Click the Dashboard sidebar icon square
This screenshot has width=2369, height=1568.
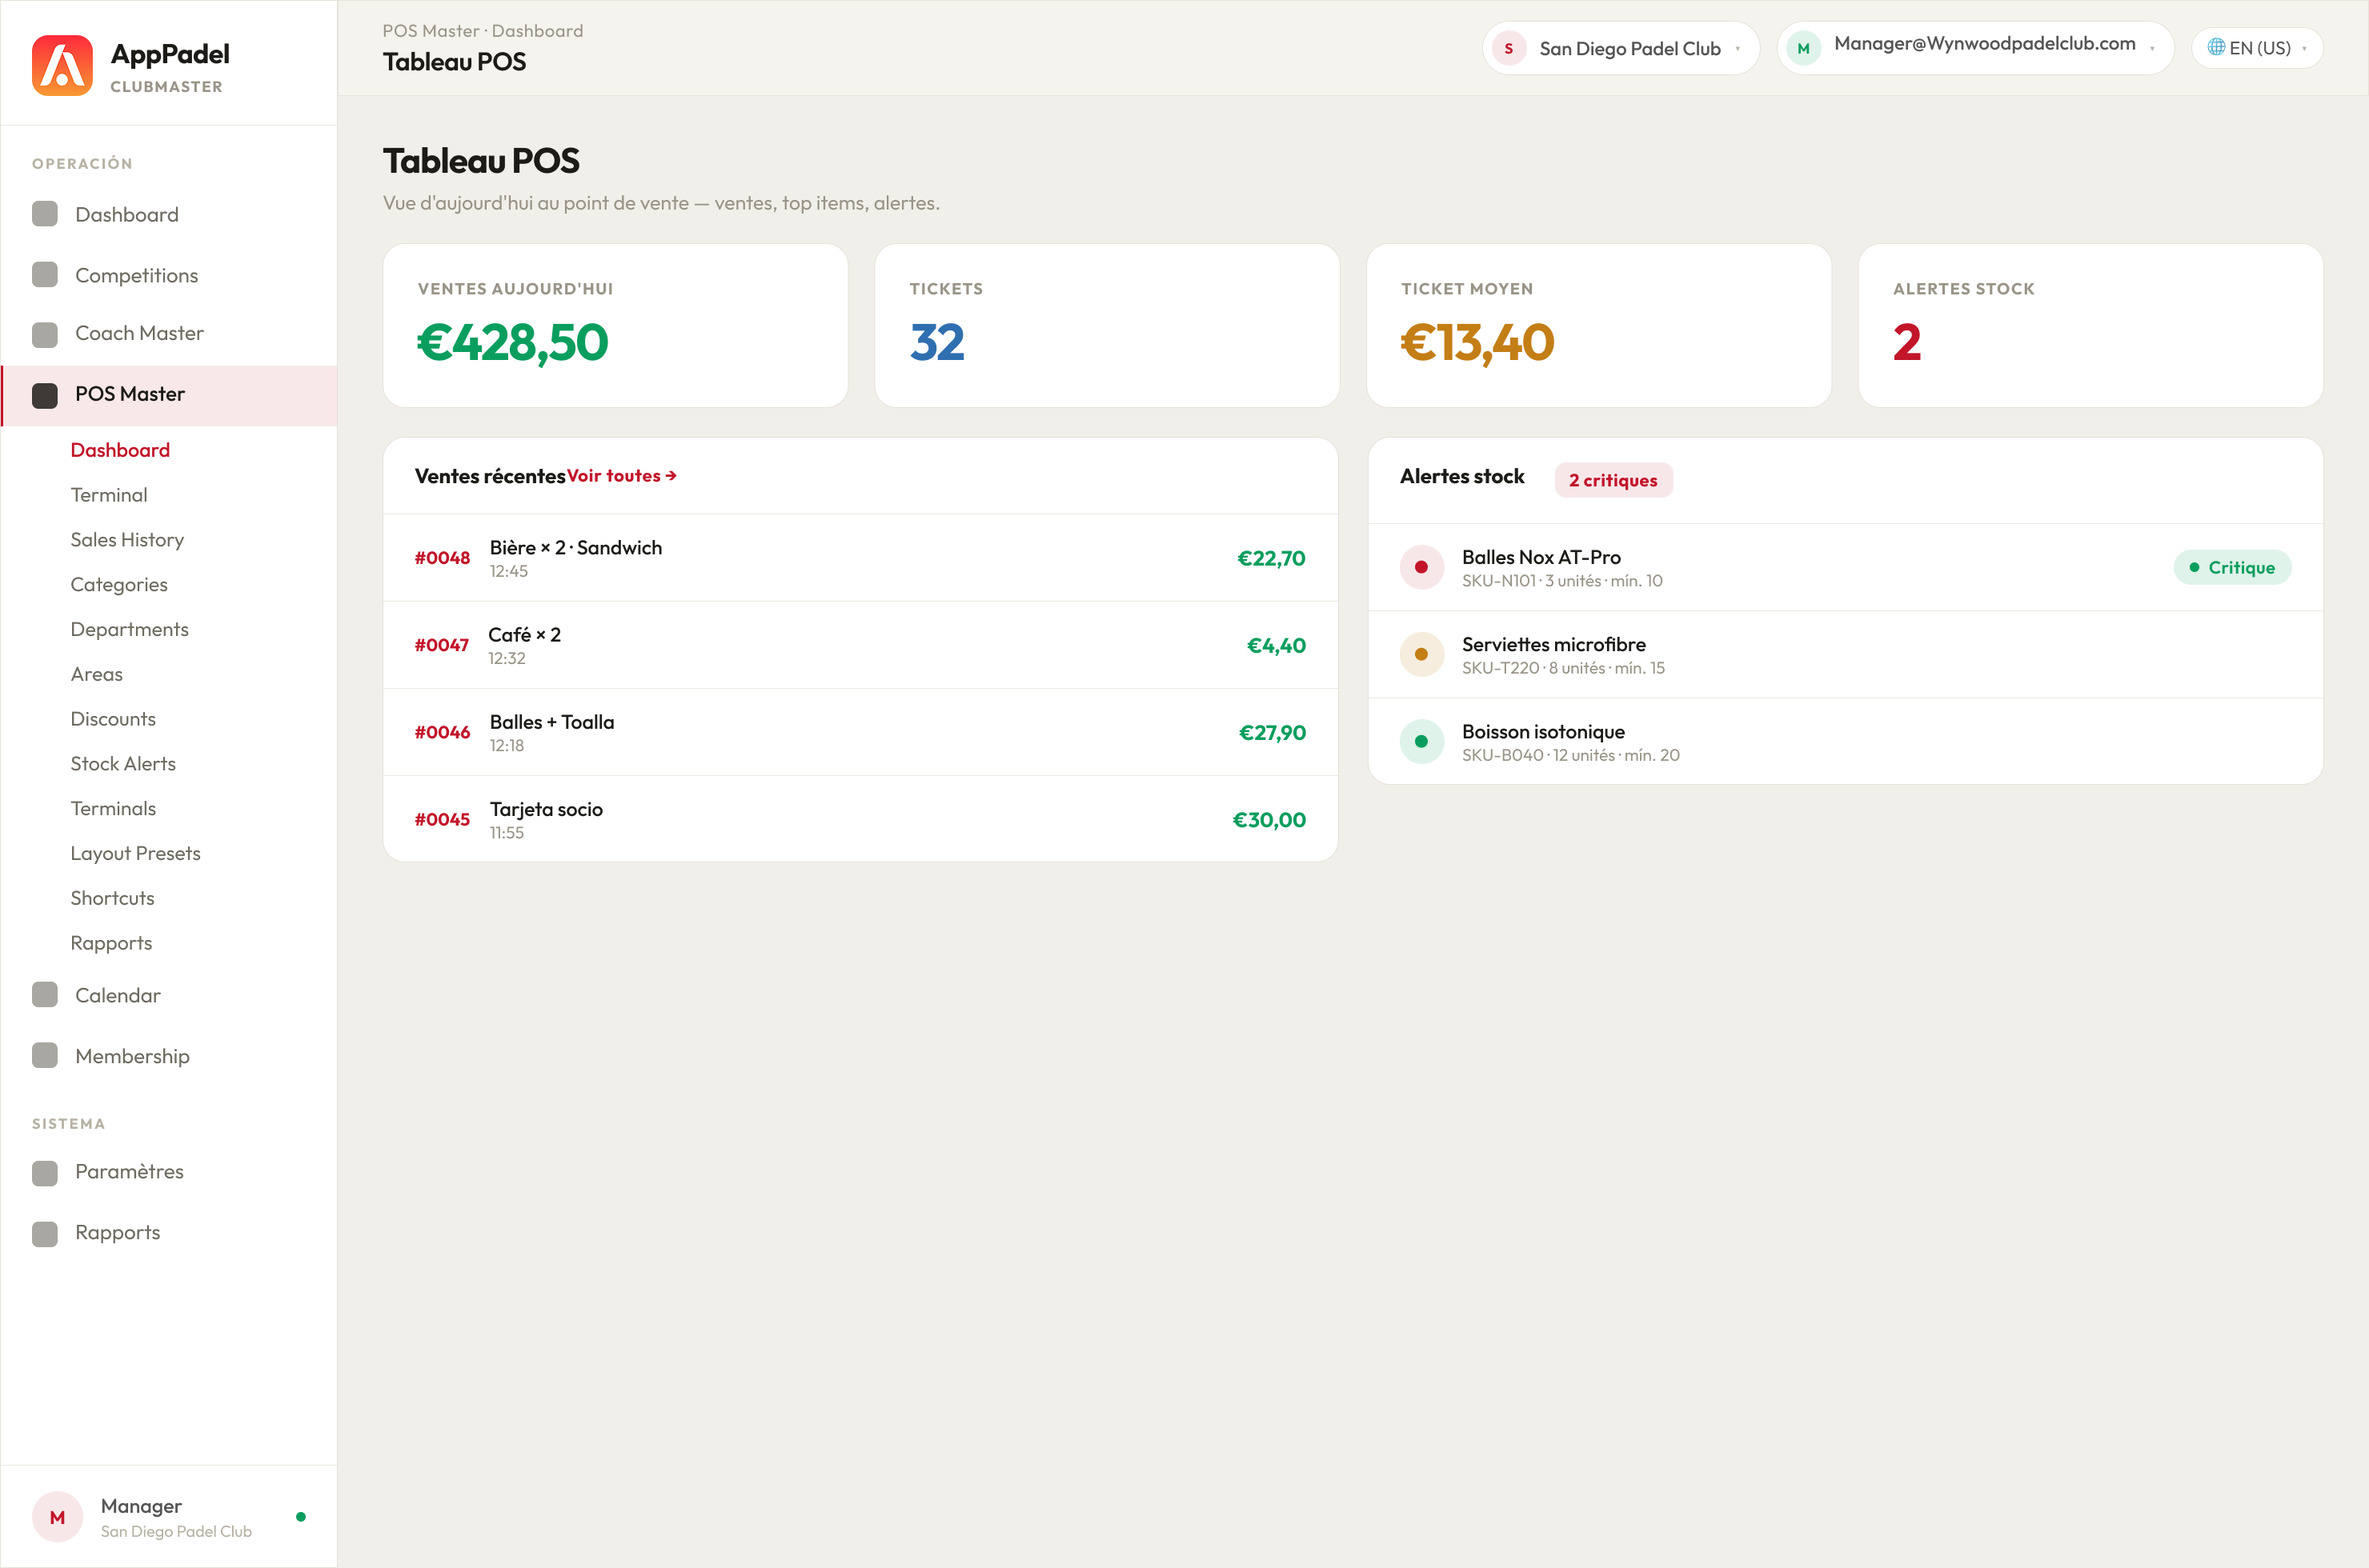pyautogui.click(x=45, y=214)
